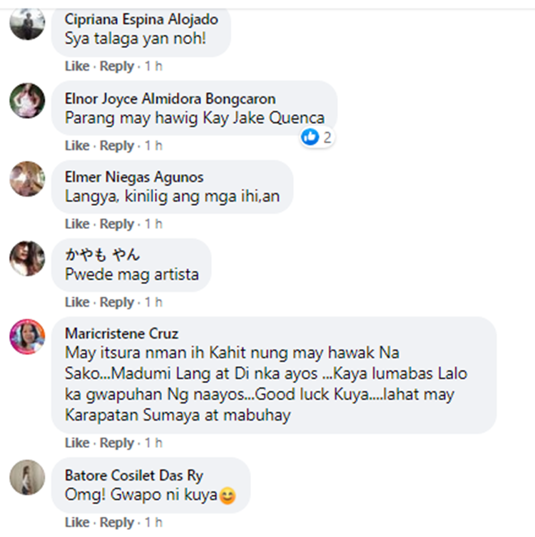Open Elmer Niegas Agunos's name link
Viewport: 535px width, 537px height.
[134, 177]
